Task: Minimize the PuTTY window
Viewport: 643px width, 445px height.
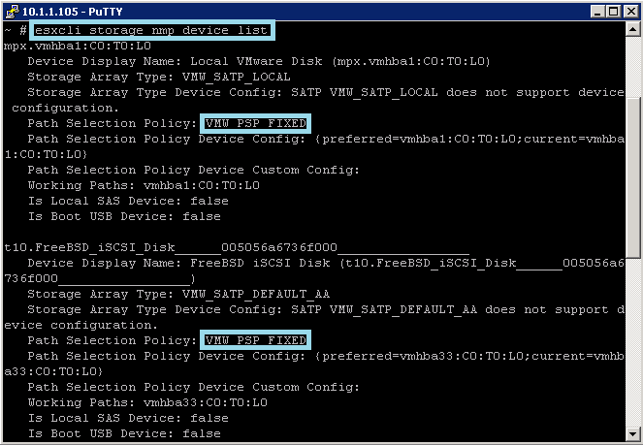Action: [597, 12]
